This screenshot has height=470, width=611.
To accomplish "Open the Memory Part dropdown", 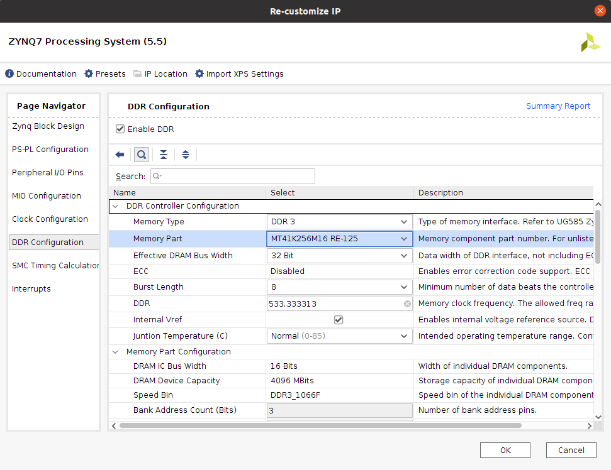I will tap(339, 239).
